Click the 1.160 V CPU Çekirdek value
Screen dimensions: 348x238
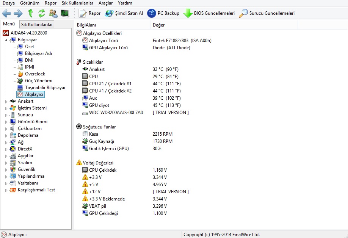pos(160,170)
